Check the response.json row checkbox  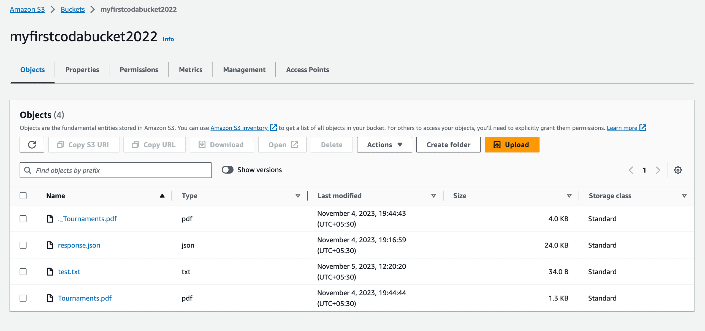pyautogui.click(x=23, y=245)
